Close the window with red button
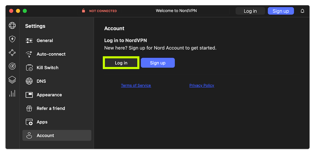The width and height of the screenshot is (315, 154). [x=11, y=11]
